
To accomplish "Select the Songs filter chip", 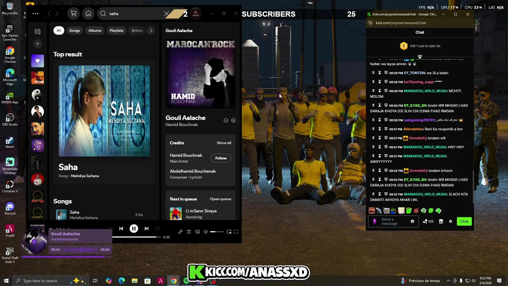I will pos(75,30).
